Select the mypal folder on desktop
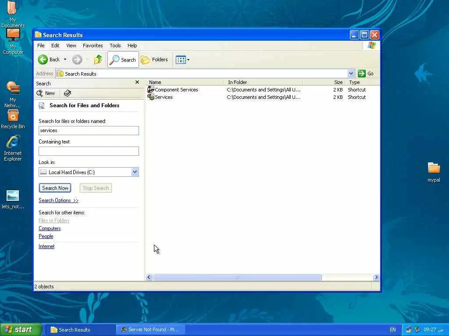Image resolution: width=449 pixels, height=336 pixels. click(434, 172)
